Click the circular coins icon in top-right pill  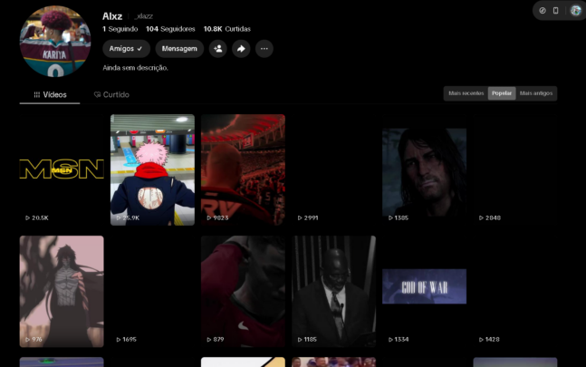point(543,11)
